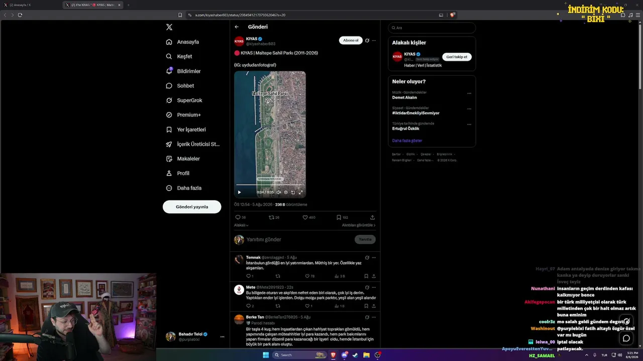Expand the Daha fazla menu
This screenshot has height=361, width=643.
(183, 188)
